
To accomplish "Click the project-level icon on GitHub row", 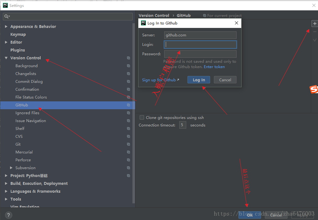I will (128, 105).
